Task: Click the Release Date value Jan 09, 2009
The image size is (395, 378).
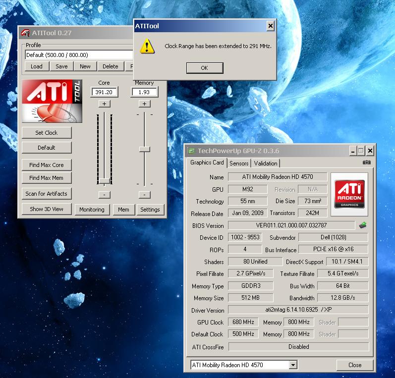Action: 248,213
